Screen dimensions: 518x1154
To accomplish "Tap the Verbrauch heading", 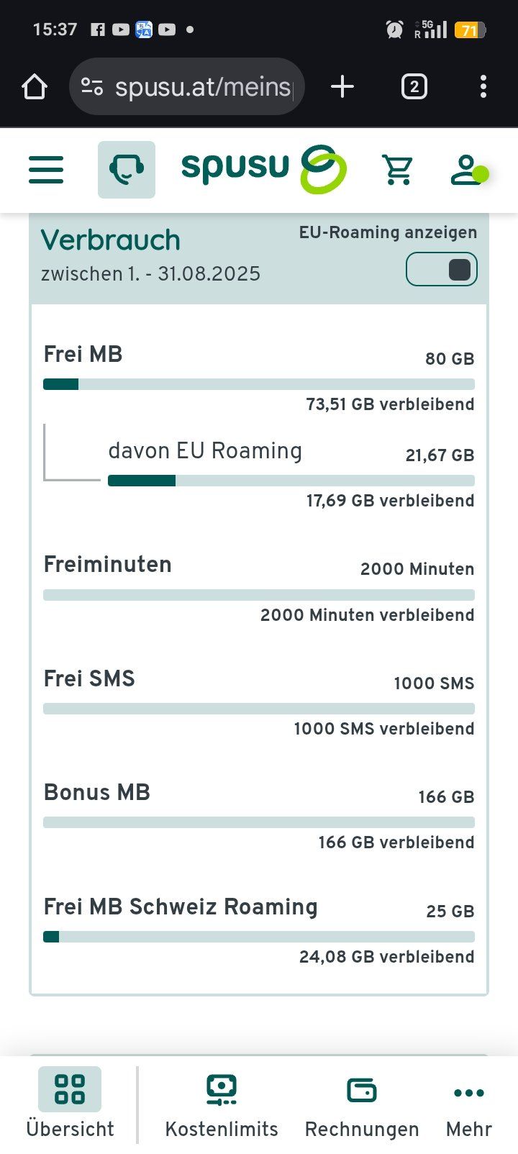I will (x=111, y=240).
